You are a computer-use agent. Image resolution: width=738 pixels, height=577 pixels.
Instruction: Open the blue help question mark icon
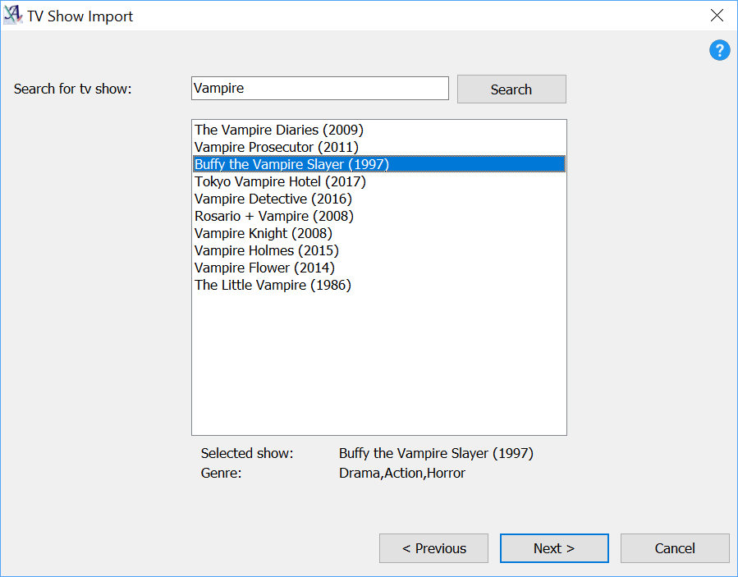pos(719,50)
